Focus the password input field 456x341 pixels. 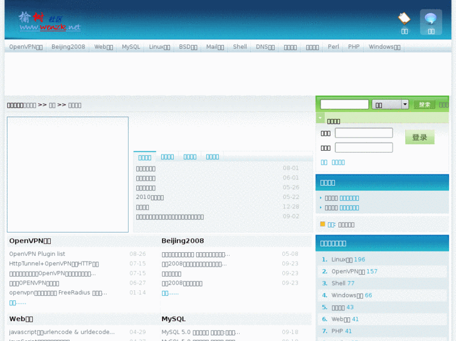pyautogui.click(x=364, y=148)
